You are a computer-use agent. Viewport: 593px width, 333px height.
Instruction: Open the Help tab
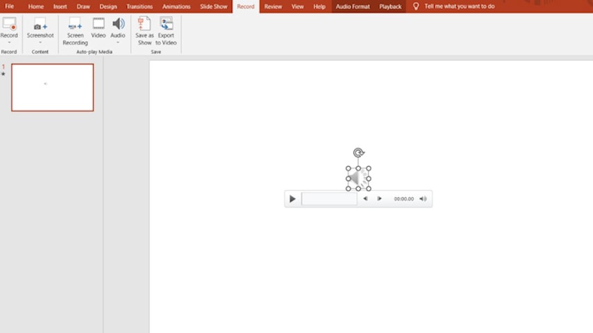[x=319, y=6]
